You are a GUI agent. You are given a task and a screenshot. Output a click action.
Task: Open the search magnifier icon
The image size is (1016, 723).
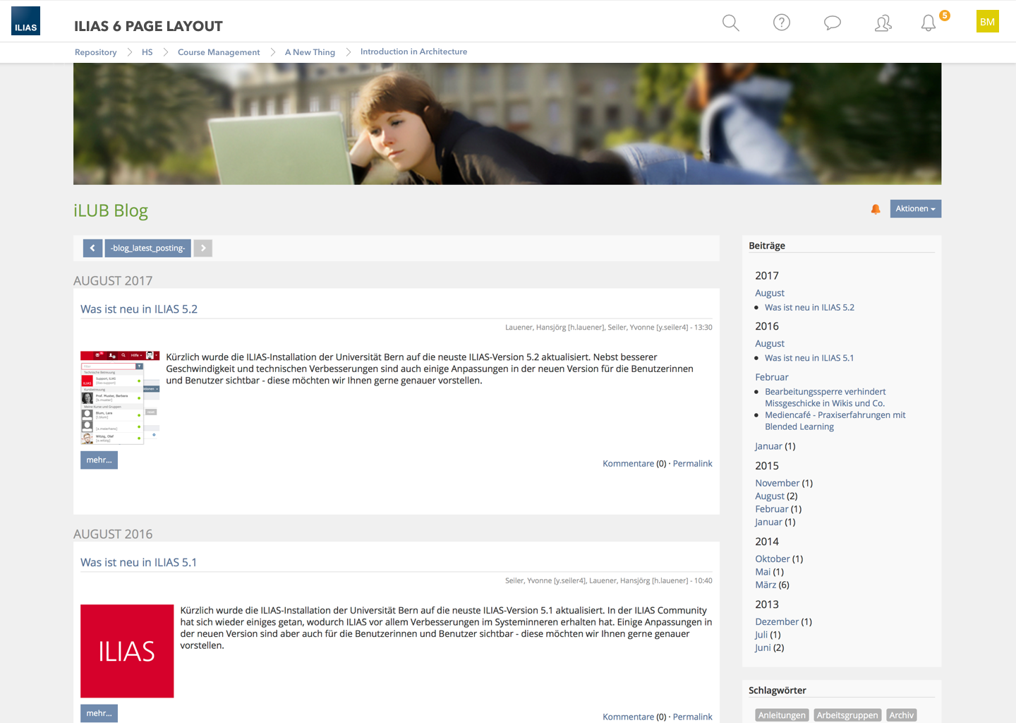[730, 23]
